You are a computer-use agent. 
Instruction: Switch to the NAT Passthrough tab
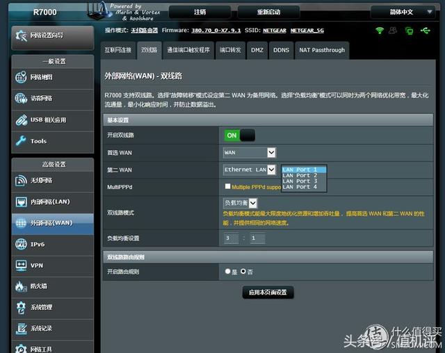click(322, 50)
